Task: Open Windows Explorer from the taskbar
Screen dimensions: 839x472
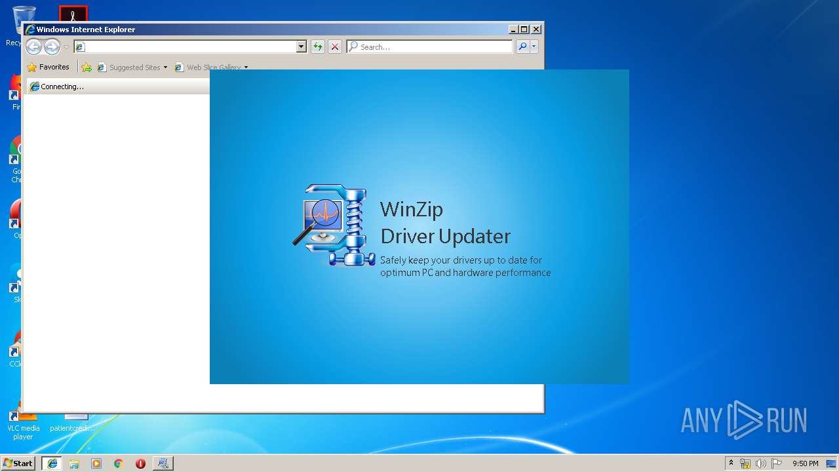Action: click(x=74, y=463)
